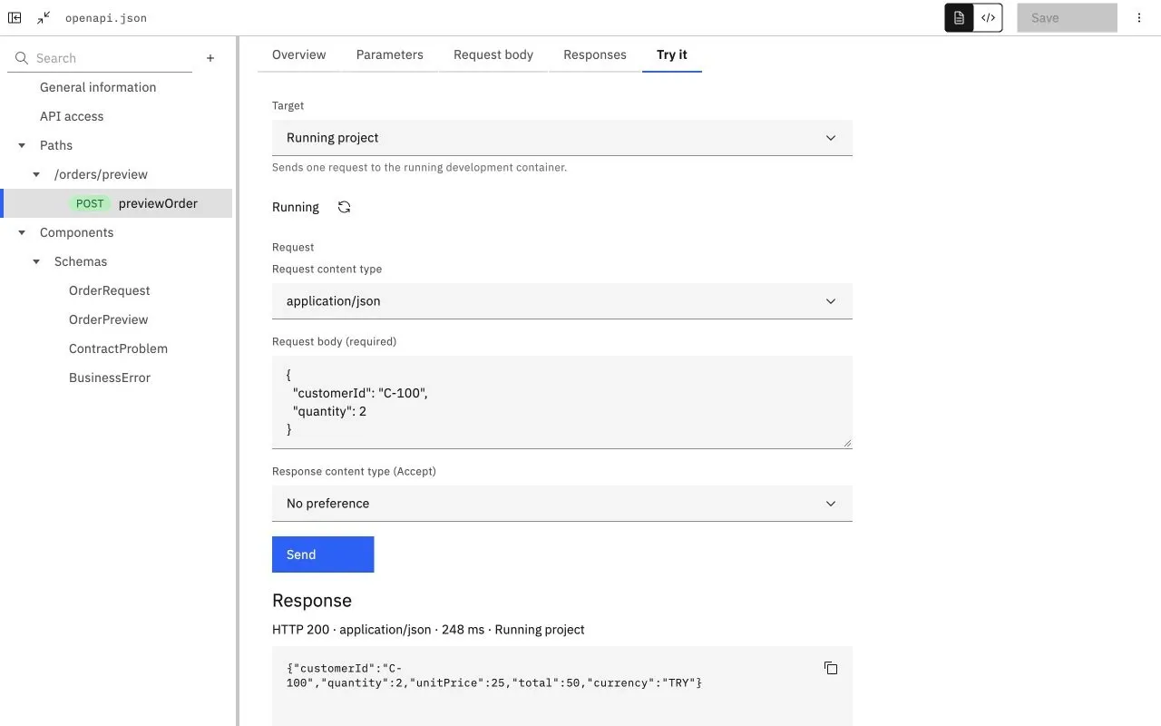Screen dimensions: 1161x726
Task: Select the Try it tab
Action: coord(672,54)
